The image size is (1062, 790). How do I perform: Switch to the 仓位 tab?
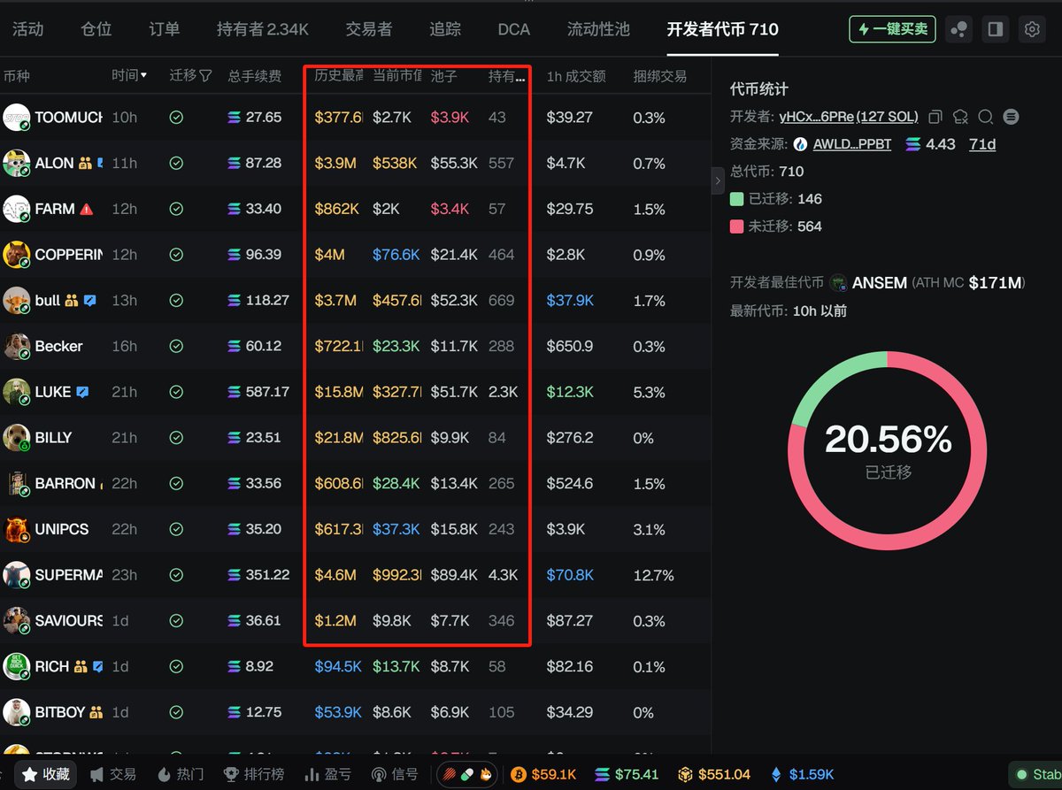96,29
